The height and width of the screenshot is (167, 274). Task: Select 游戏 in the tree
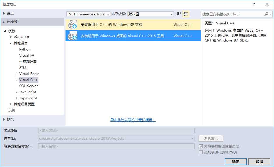[23, 68]
